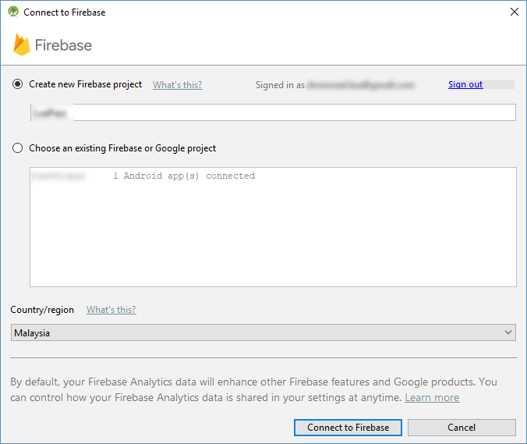This screenshot has height=444, width=527.
Task: Click the Cancel button
Action: [x=462, y=428]
